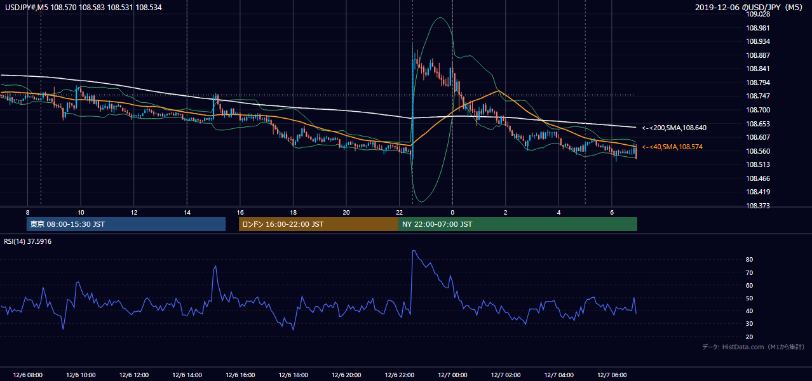Click hour tick 14 under price chart
Screen dimensions: 812x381
pos(187,212)
